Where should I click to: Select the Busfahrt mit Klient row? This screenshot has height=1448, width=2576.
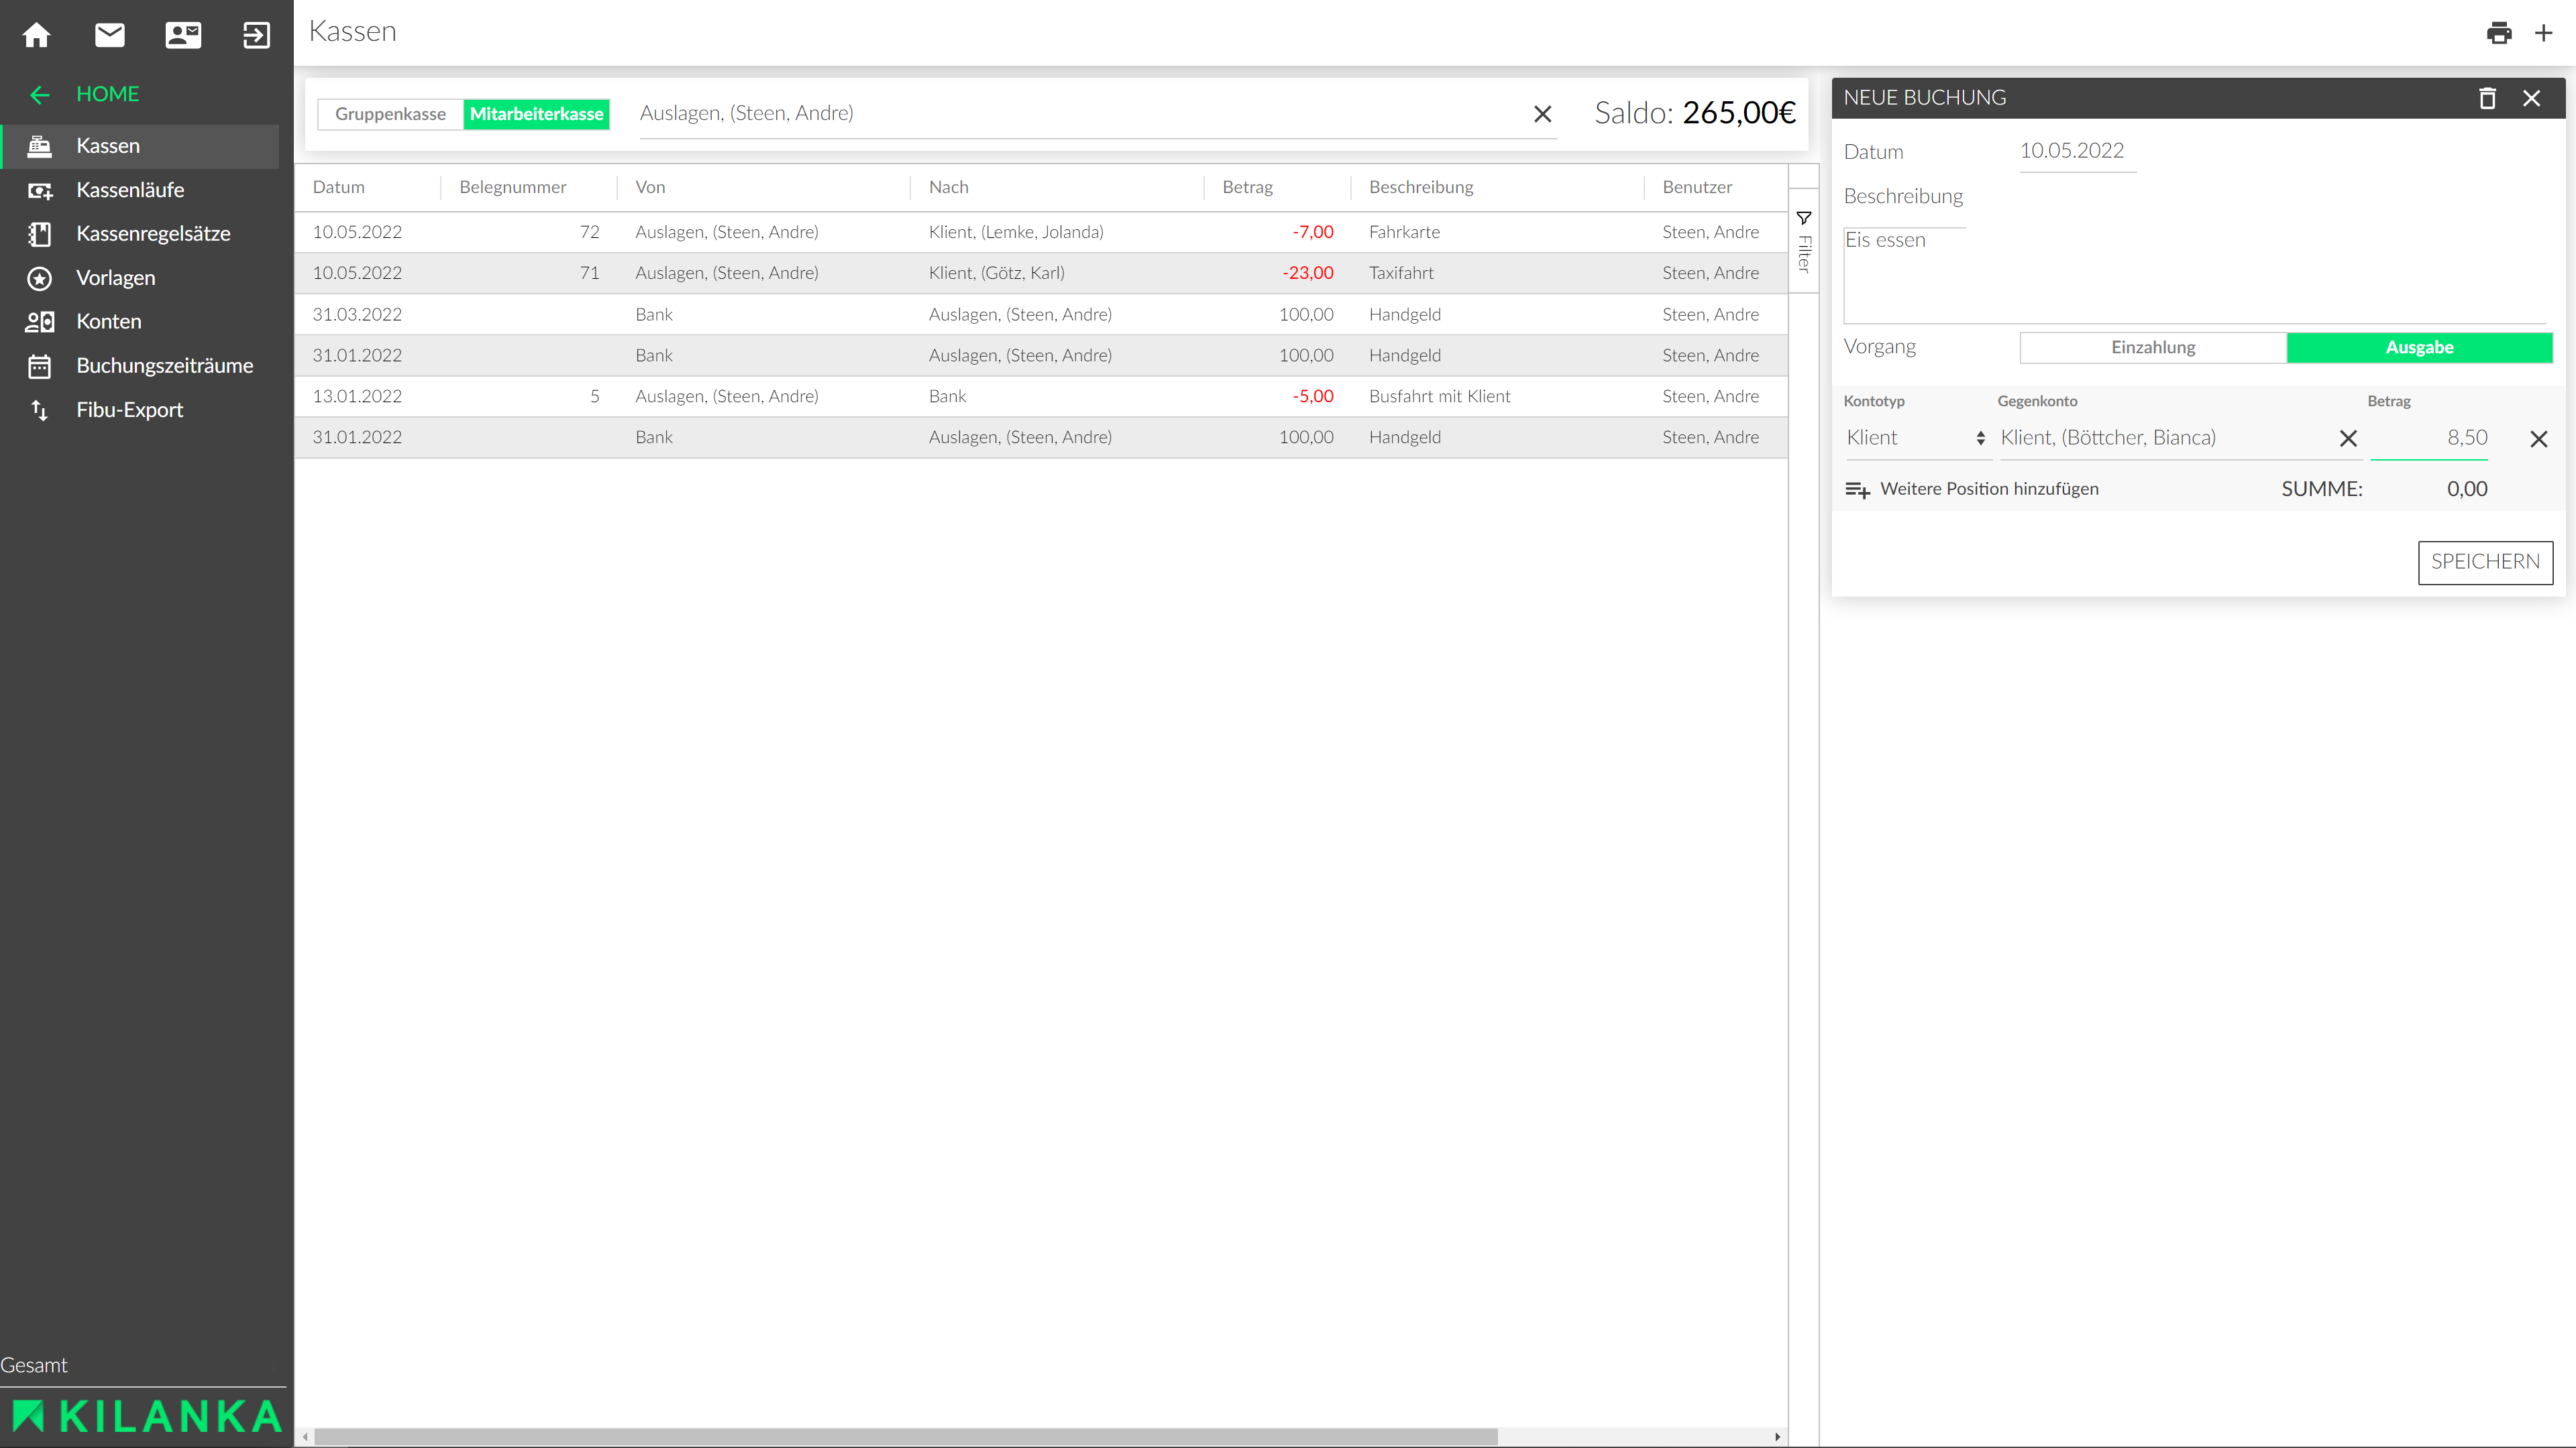pyautogui.click(x=1041, y=396)
